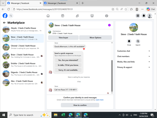
Task: Send quick response 'Yes. Are you interested?'
Action: click(x=68, y=60)
